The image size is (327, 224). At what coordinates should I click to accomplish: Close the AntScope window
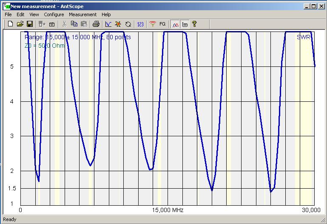321,6
